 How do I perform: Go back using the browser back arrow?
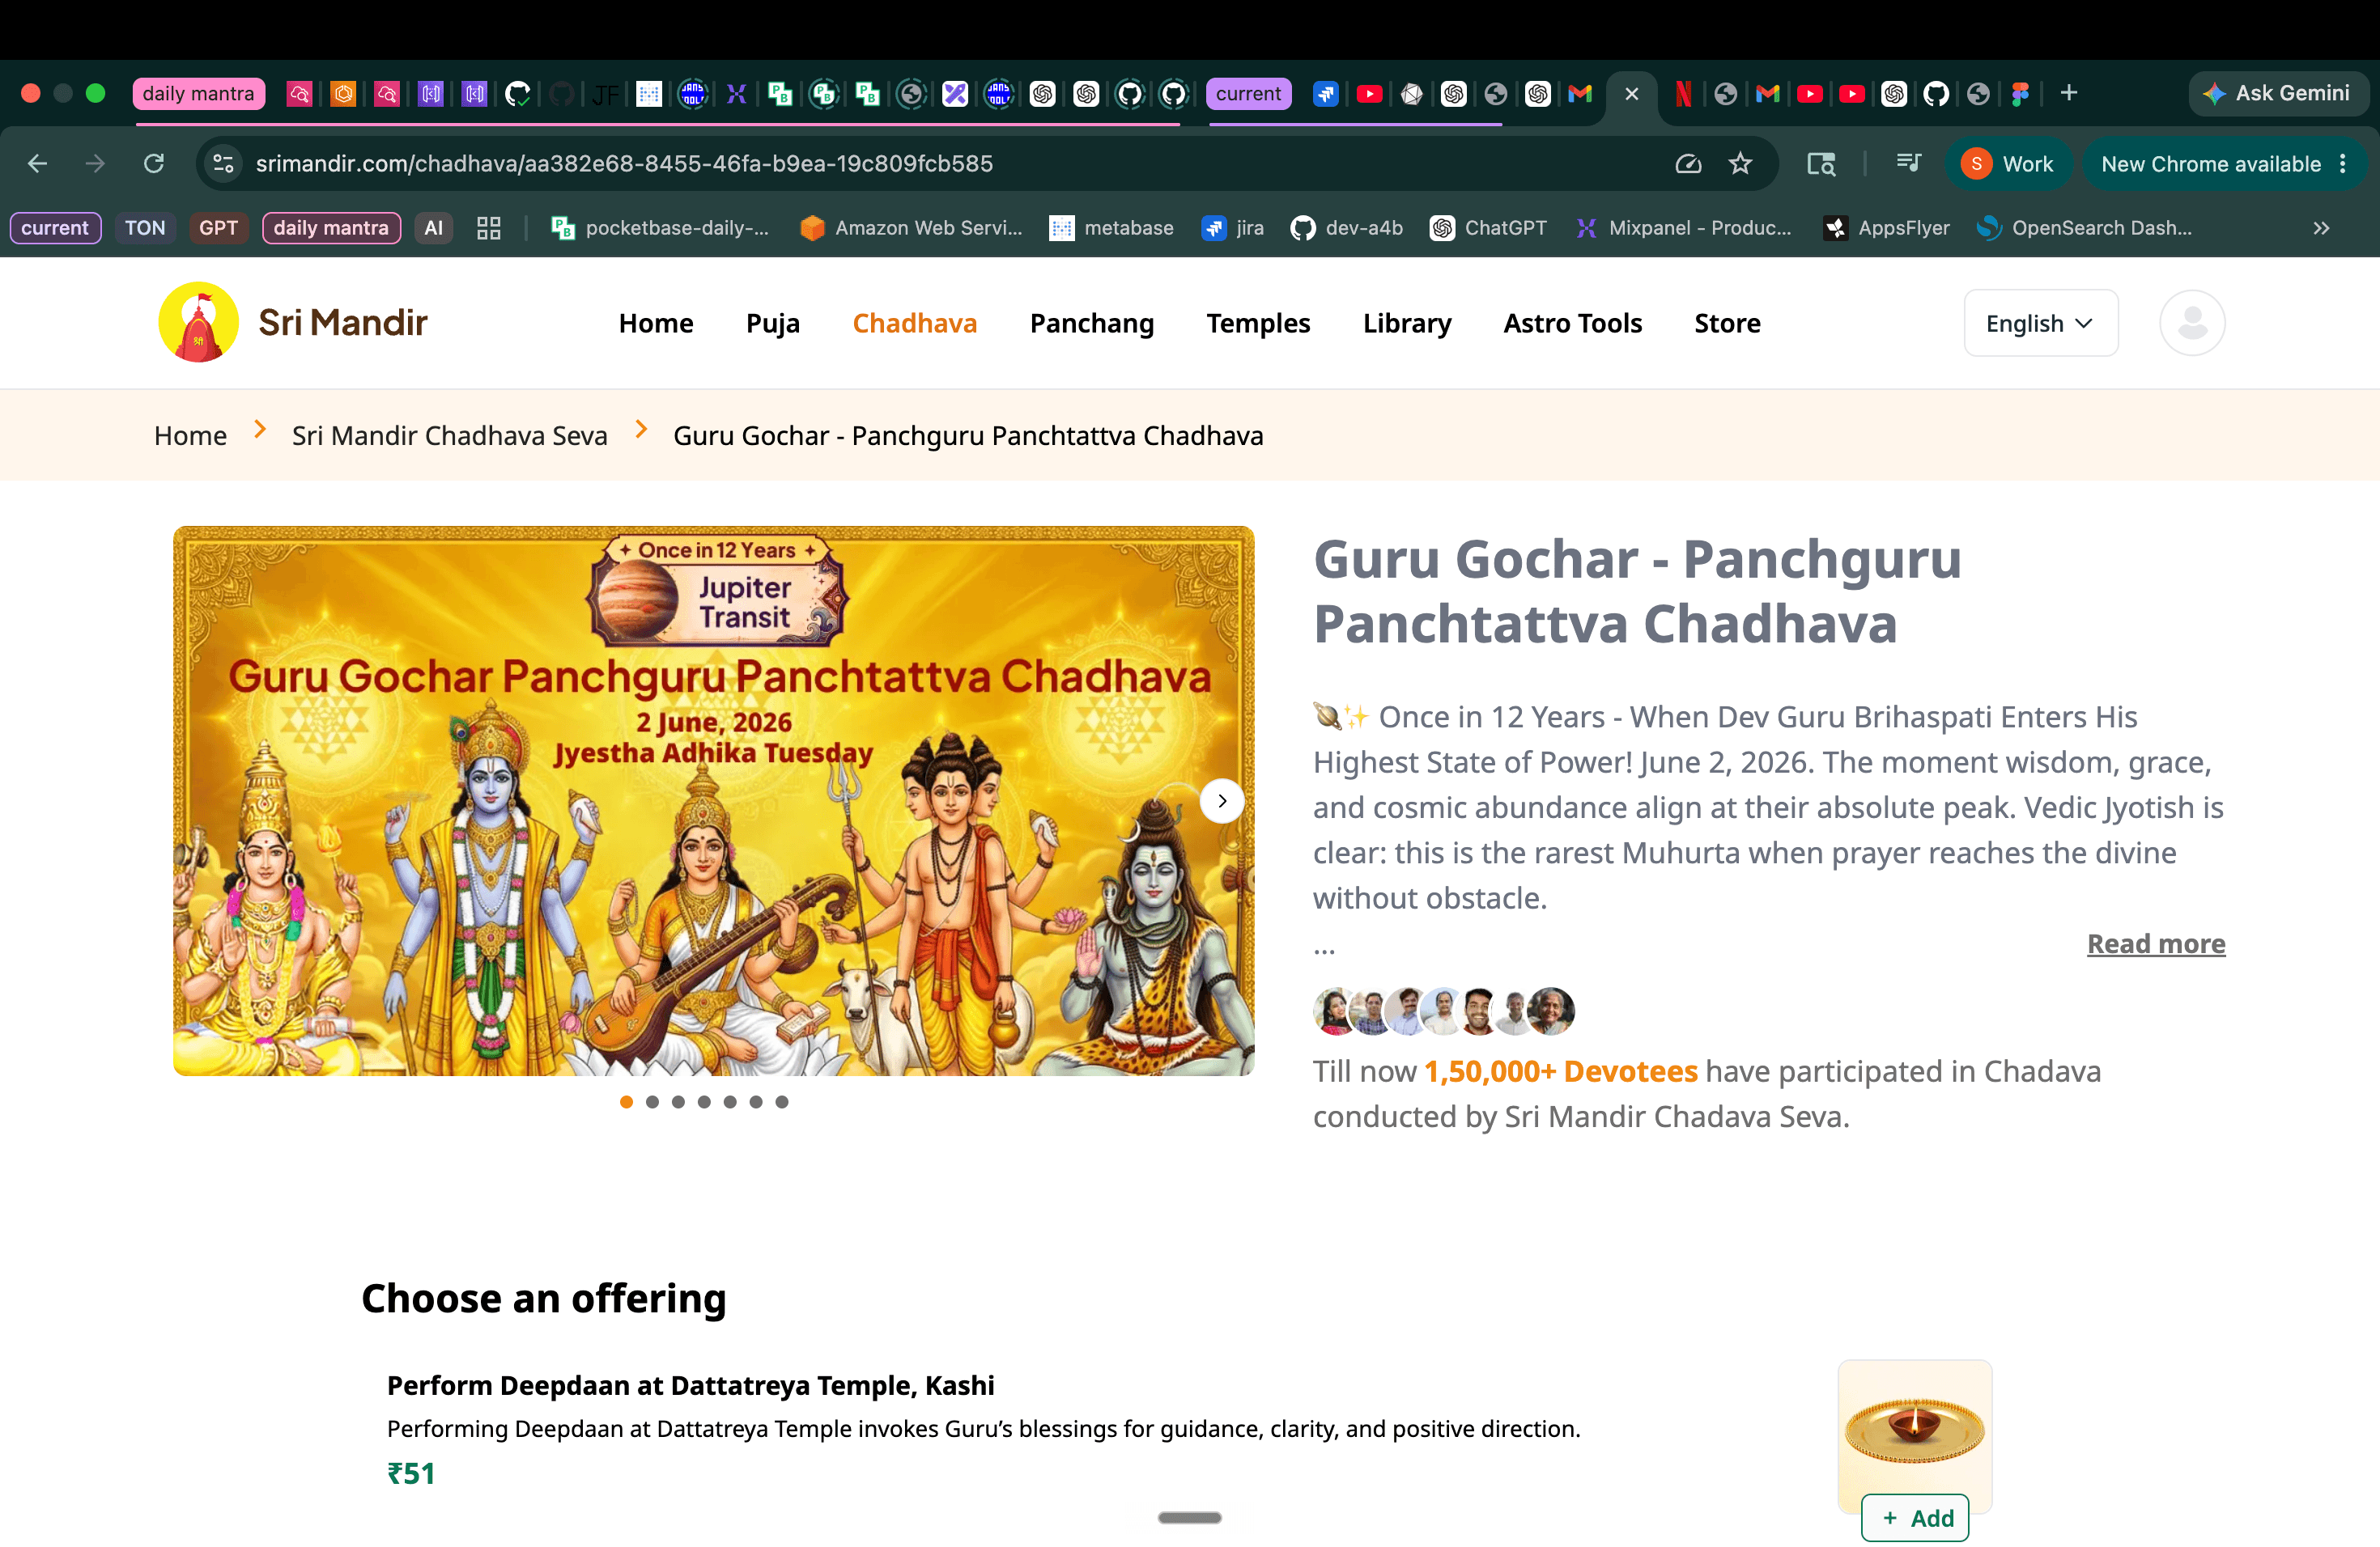click(x=38, y=163)
